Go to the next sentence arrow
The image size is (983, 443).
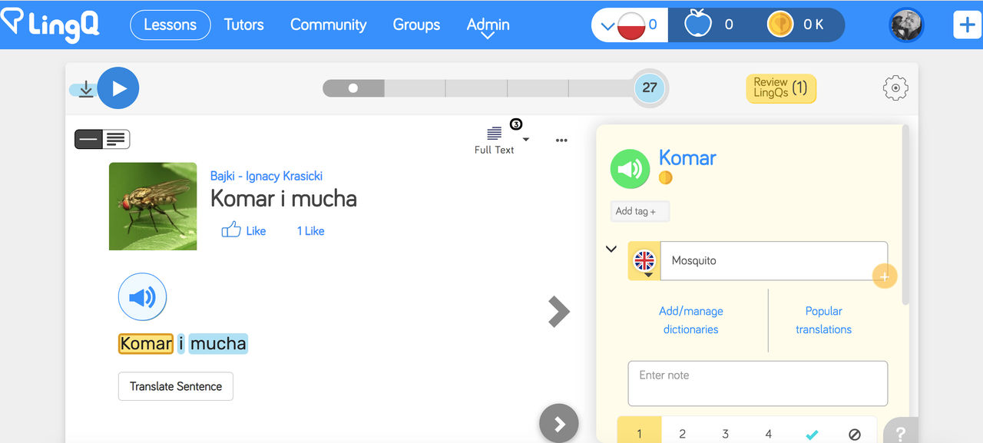[559, 312]
